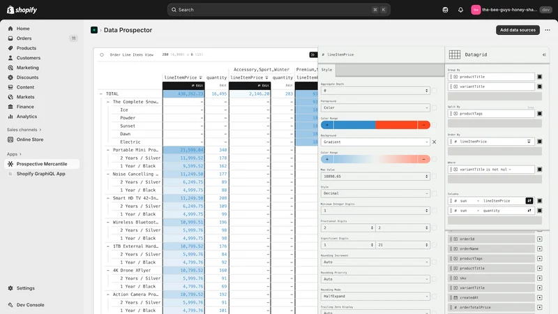Open the three-dots more actions menu

pos(548,30)
